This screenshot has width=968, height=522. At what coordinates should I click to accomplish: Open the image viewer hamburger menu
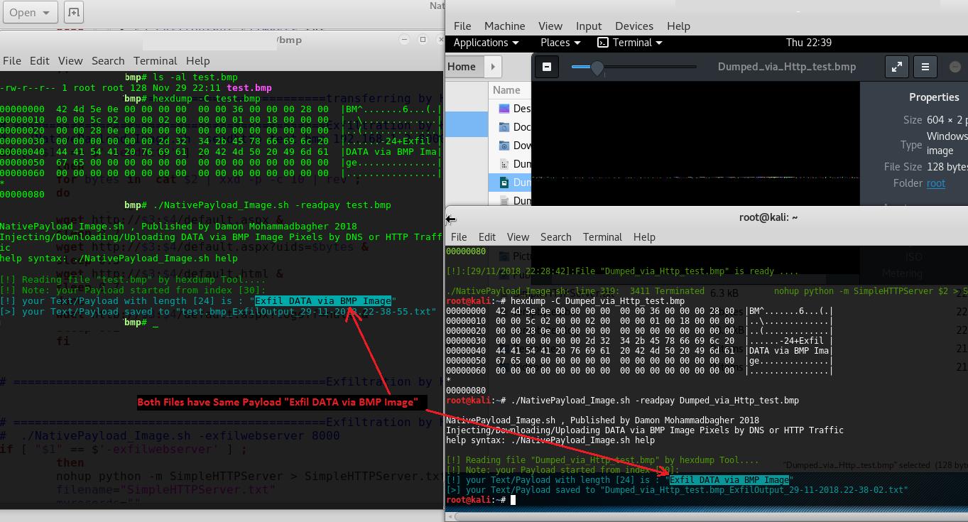click(x=925, y=67)
